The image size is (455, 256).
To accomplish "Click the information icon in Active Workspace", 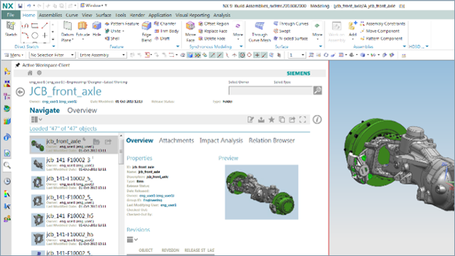I will [x=317, y=119].
